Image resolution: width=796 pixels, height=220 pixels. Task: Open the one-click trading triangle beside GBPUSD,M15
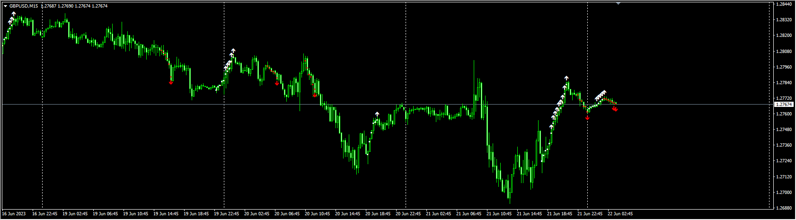click(5, 6)
